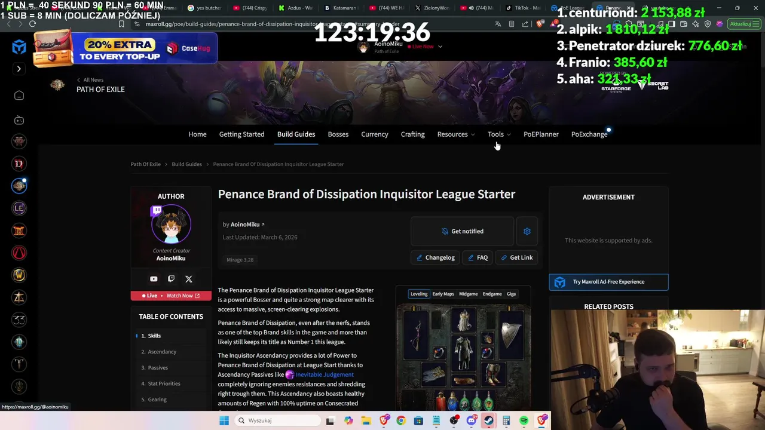Expand the Tools dropdown menu
The height and width of the screenshot is (430, 765).
[x=499, y=134]
